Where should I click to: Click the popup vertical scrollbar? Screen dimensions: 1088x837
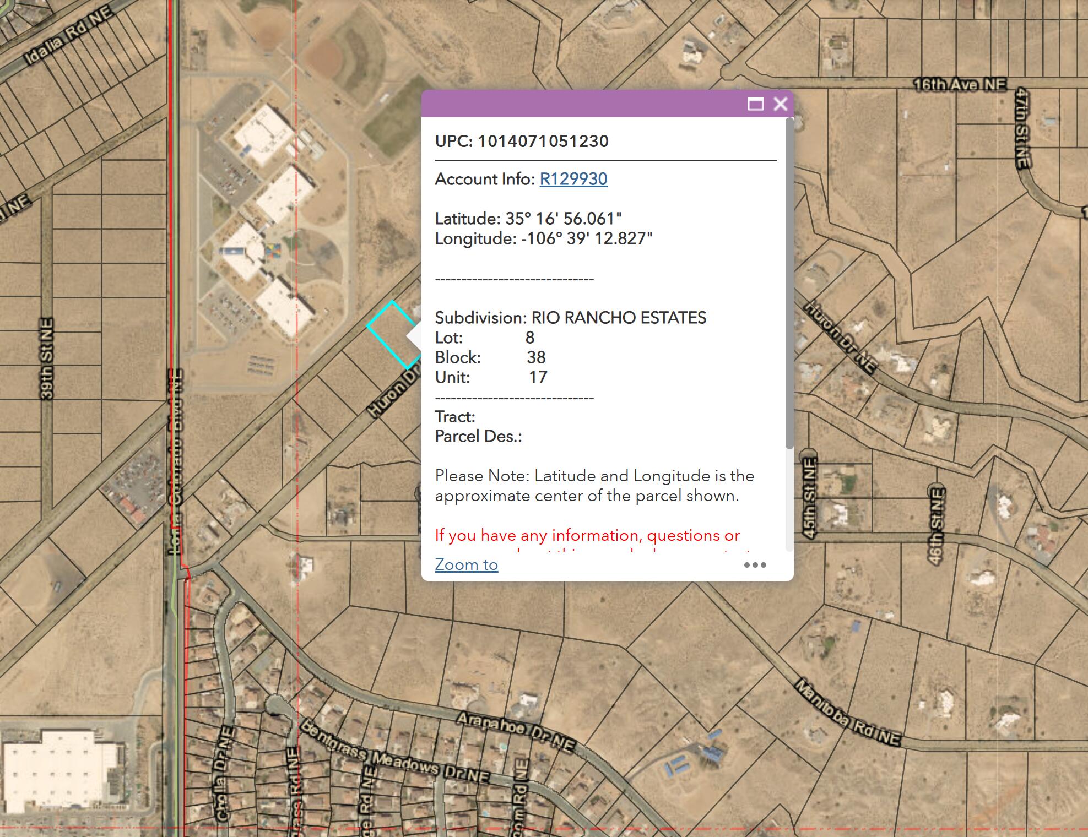pos(789,284)
